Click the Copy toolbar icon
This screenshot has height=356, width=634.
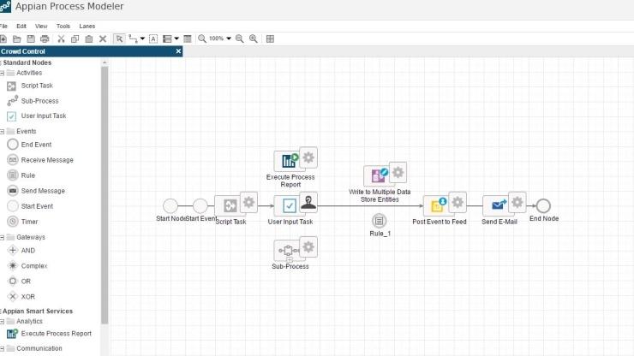75,39
